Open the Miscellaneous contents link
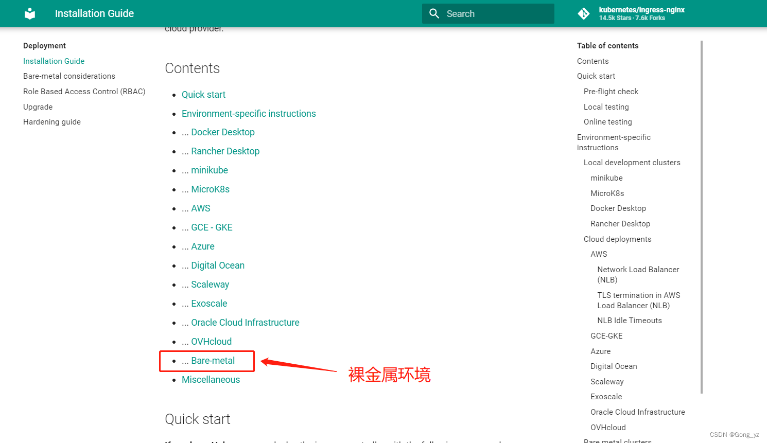767x443 pixels. tap(211, 380)
